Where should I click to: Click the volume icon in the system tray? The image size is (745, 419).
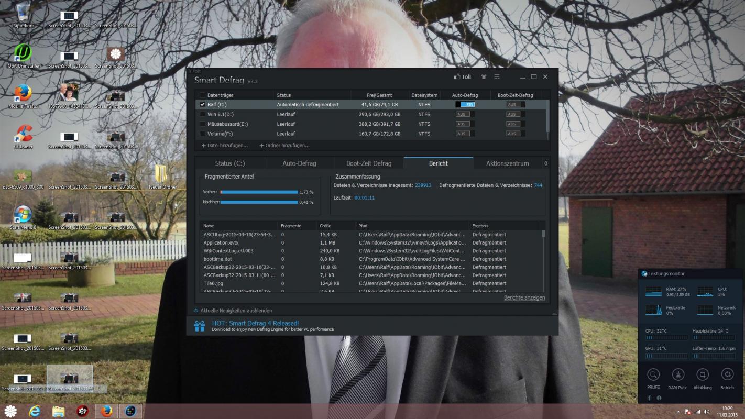click(707, 412)
